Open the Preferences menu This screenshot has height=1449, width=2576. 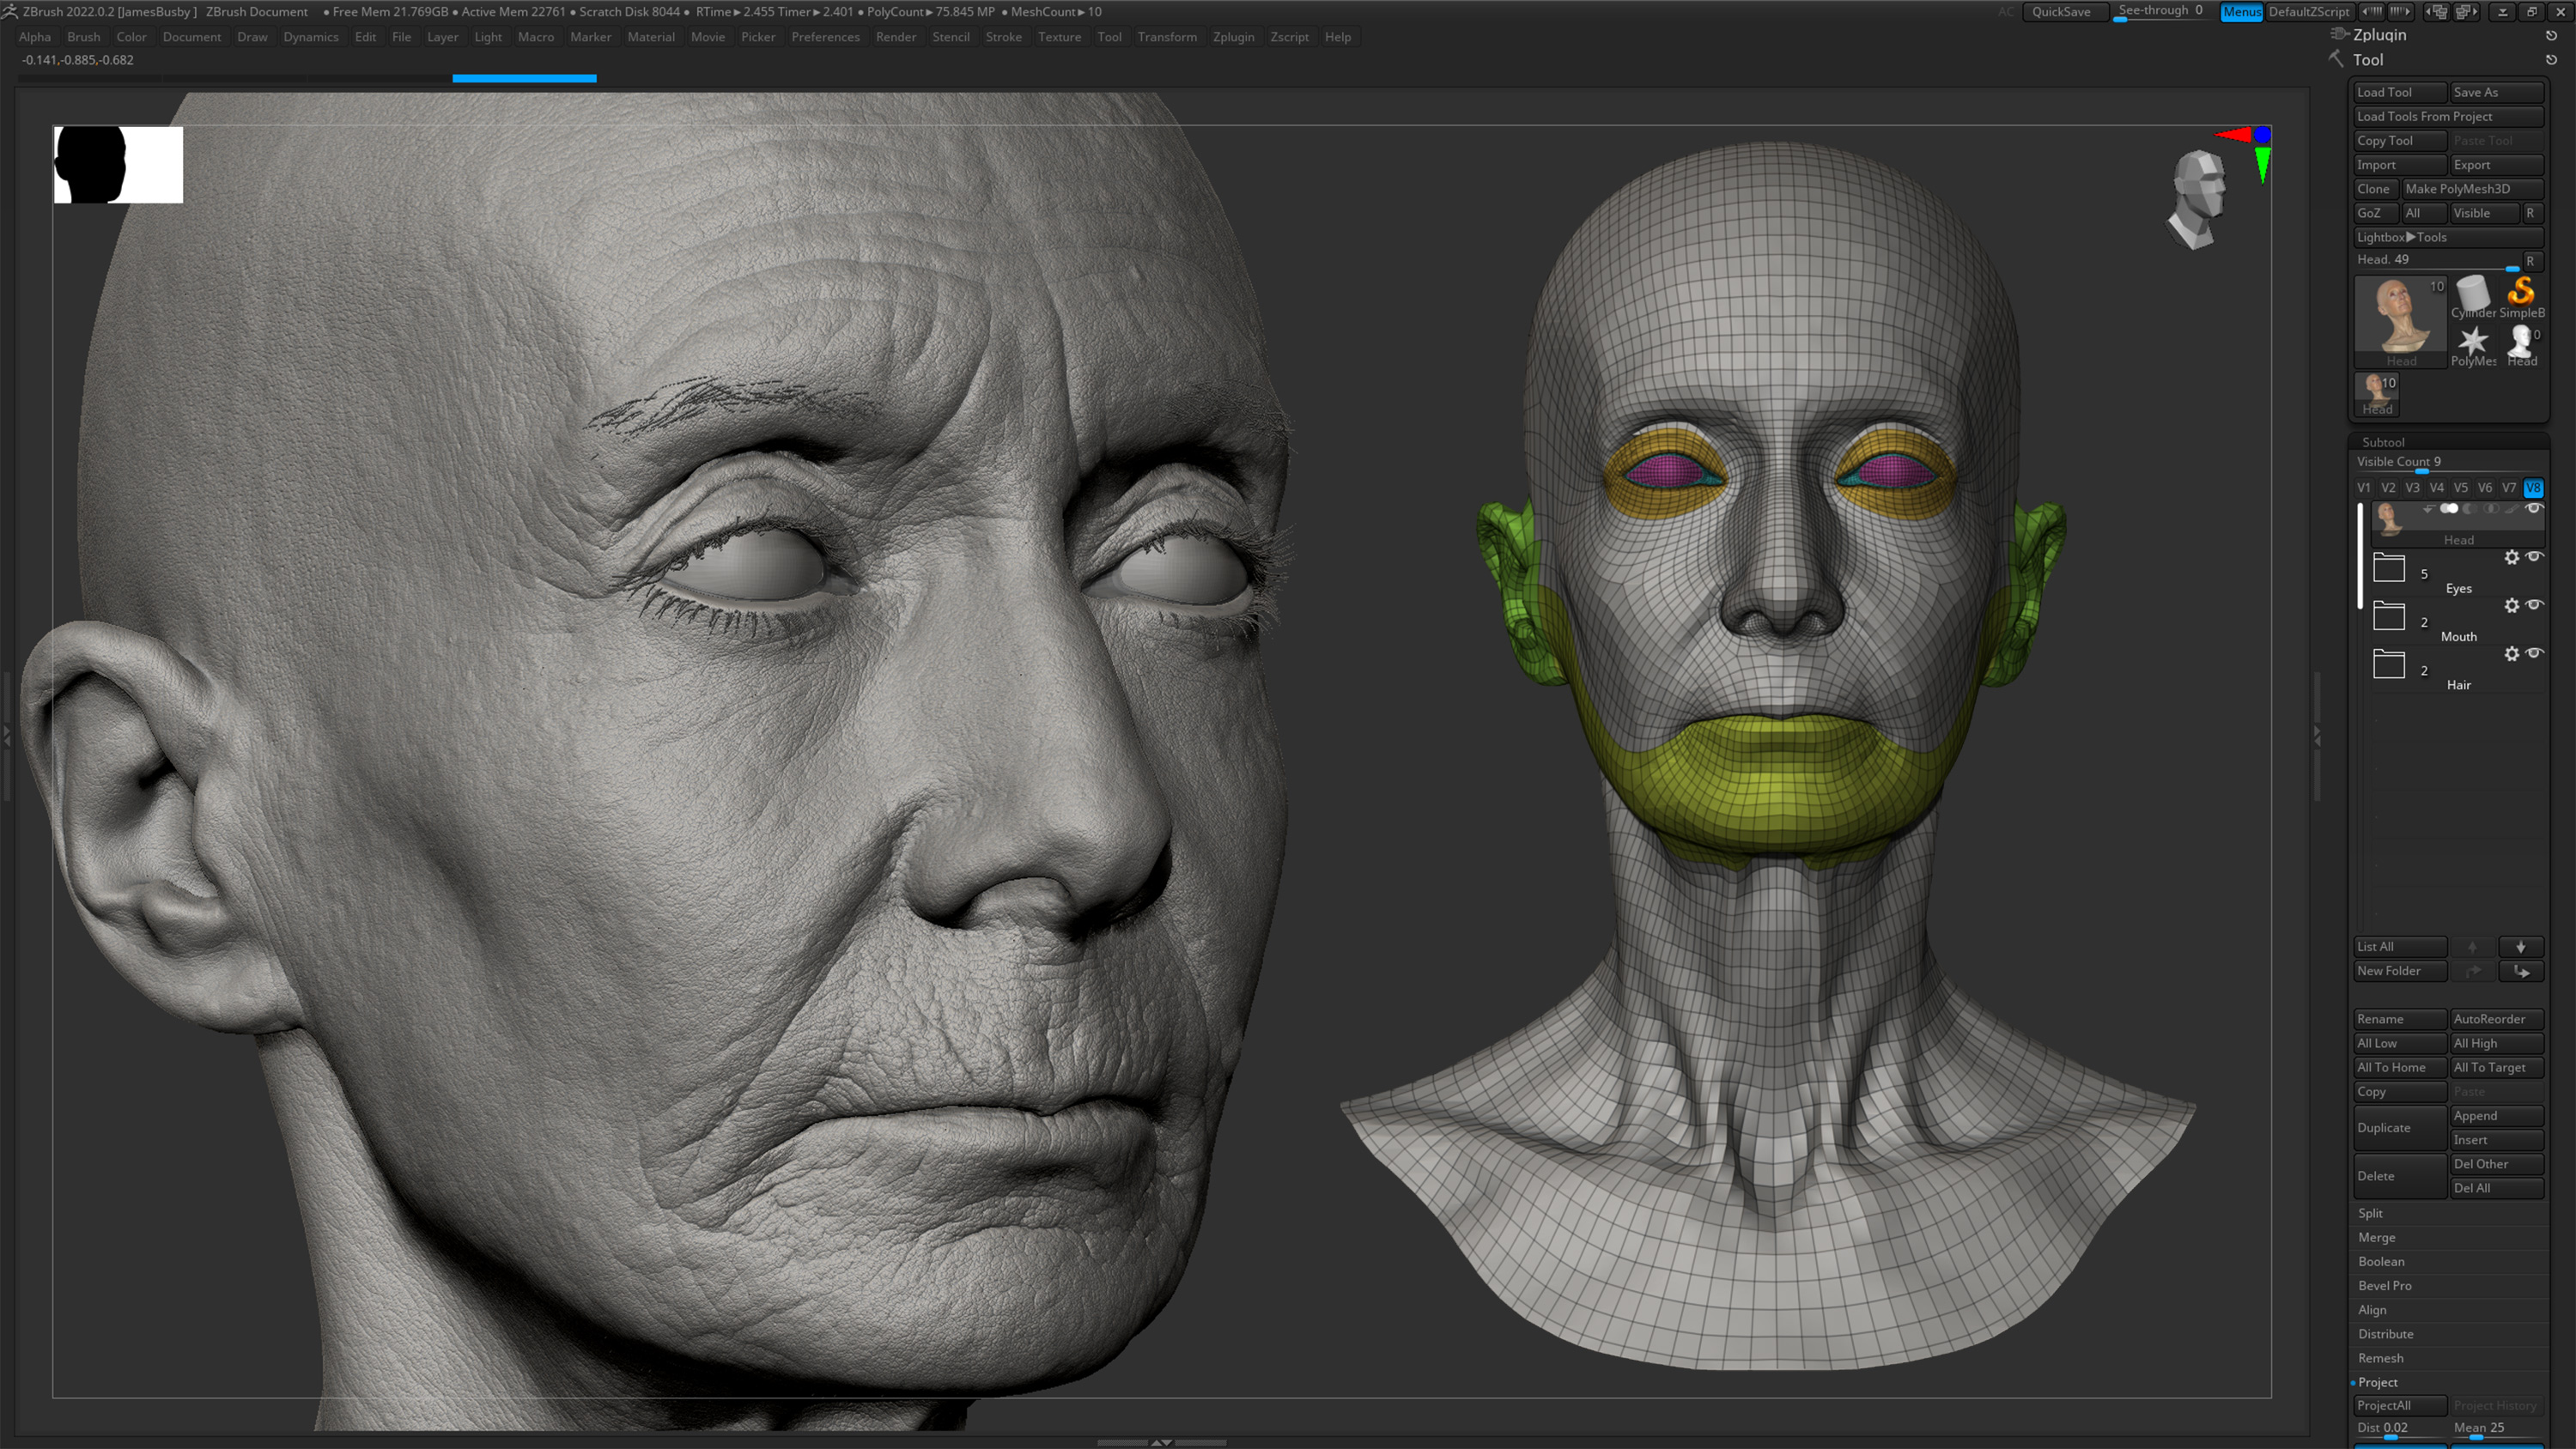826,37
